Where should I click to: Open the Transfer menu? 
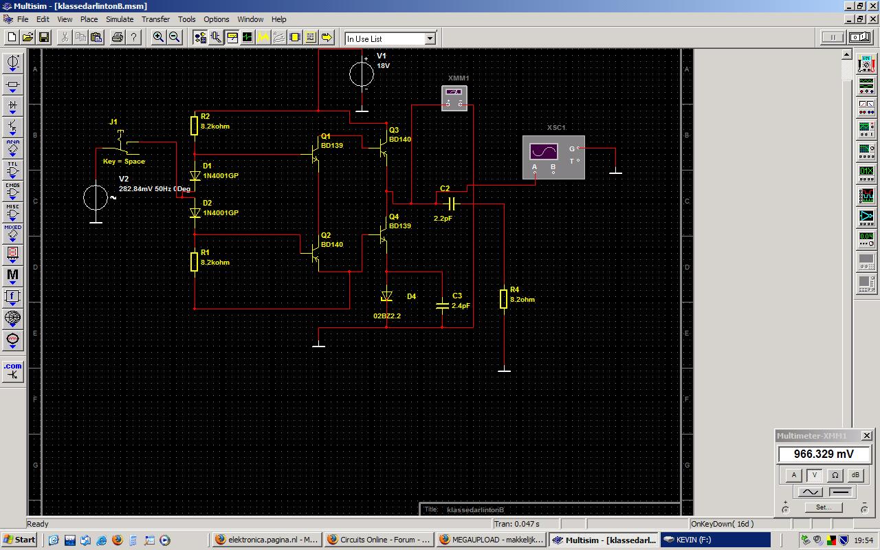coord(155,19)
